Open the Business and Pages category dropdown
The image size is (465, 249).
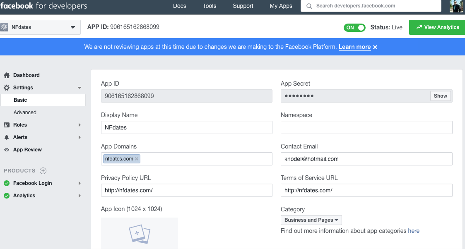point(311,220)
